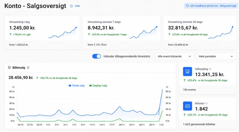Image resolution: width=239 pixels, height=132 pixels.
Task: Click the green arrow beside +18,6% vs i går
Action: 11,35
